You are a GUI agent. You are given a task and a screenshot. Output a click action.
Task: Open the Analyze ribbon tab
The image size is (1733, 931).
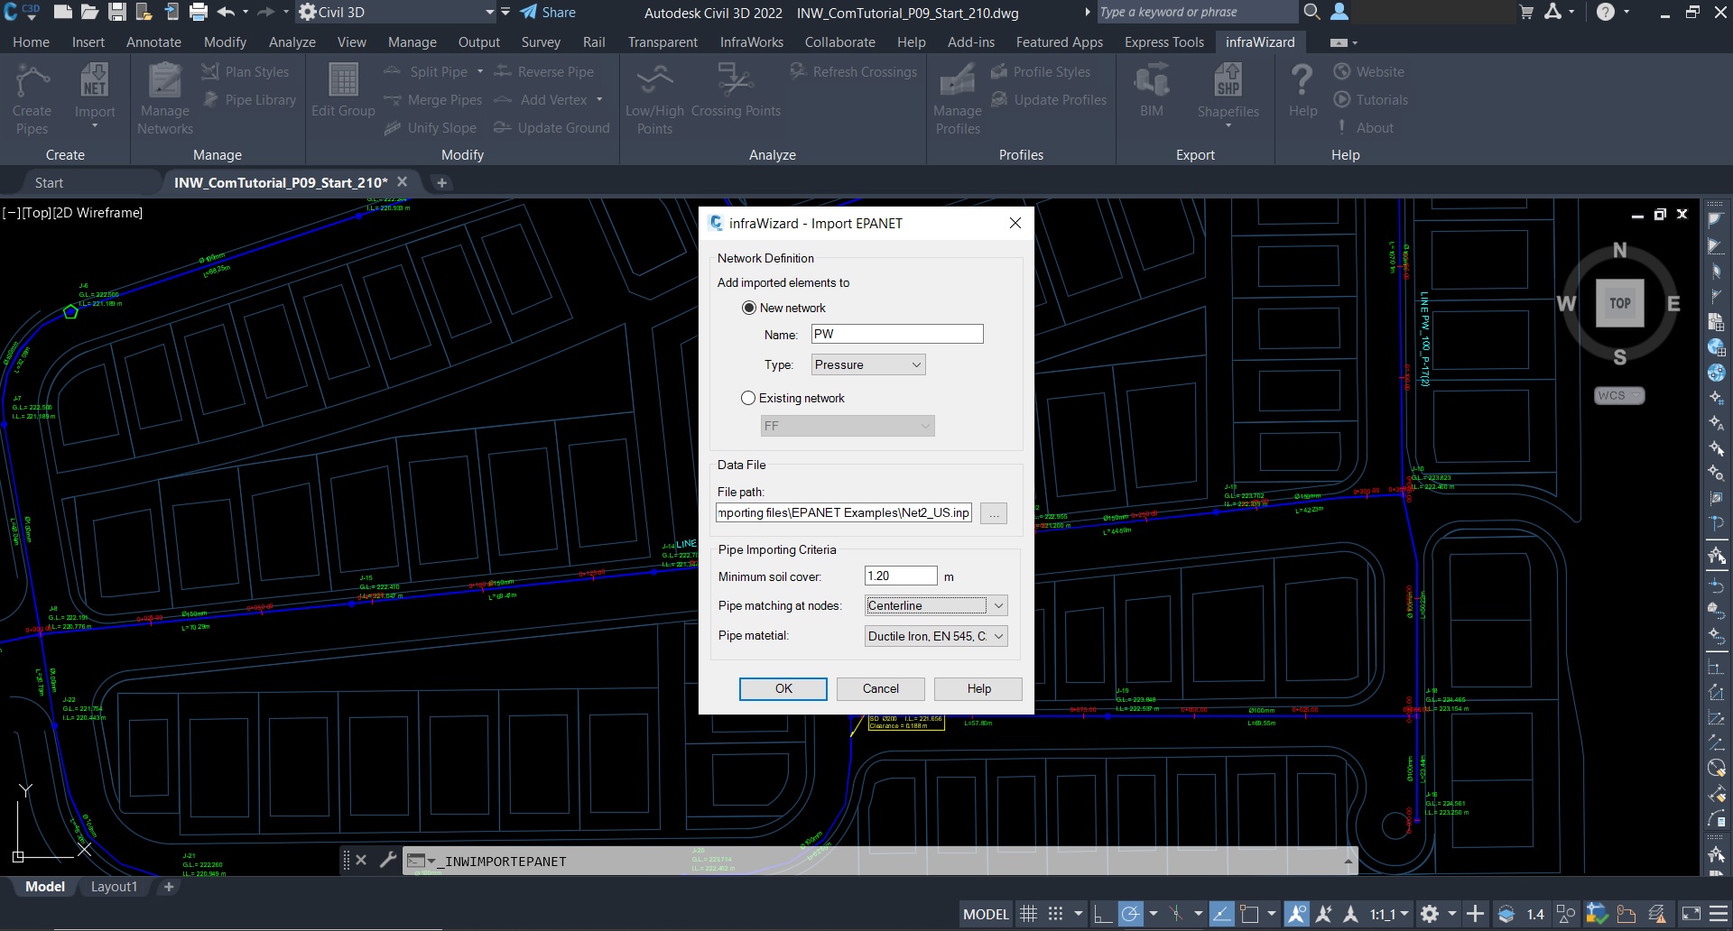click(292, 42)
